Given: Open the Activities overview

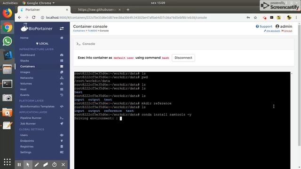Looking at the screenshot, I should 10,3.
